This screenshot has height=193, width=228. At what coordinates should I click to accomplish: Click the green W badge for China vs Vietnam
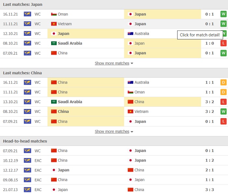tap(223, 112)
